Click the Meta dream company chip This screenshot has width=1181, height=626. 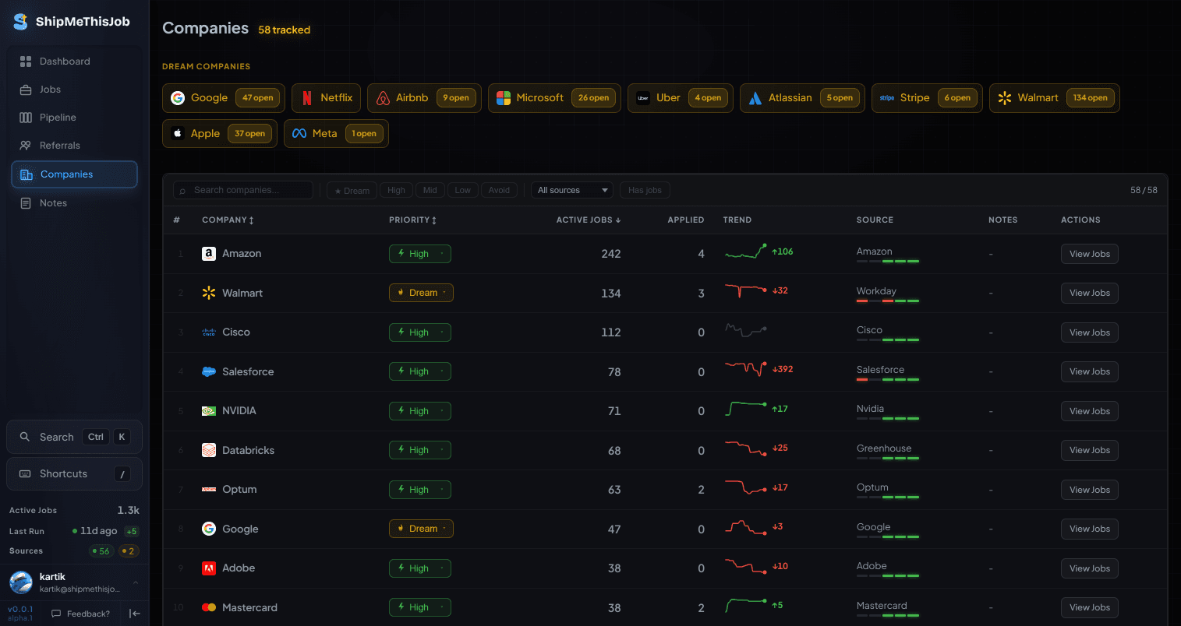336,134
